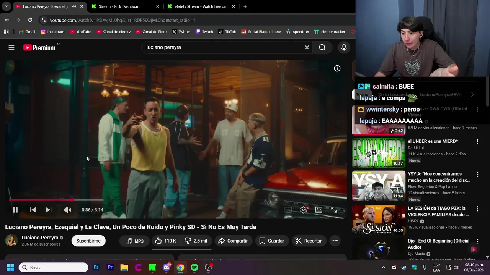Viewport: 490px width, 275px height.
Task: Open Spotify from the taskbar
Action: (194, 267)
